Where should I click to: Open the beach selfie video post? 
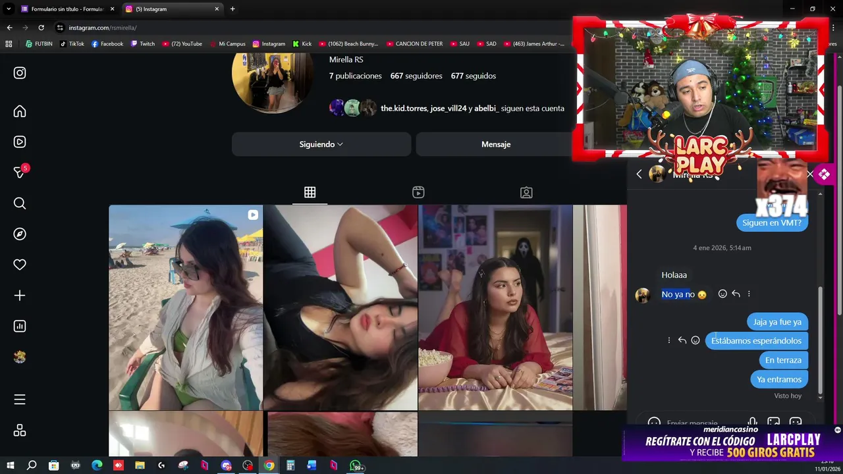pyautogui.click(x=186, y=307)
